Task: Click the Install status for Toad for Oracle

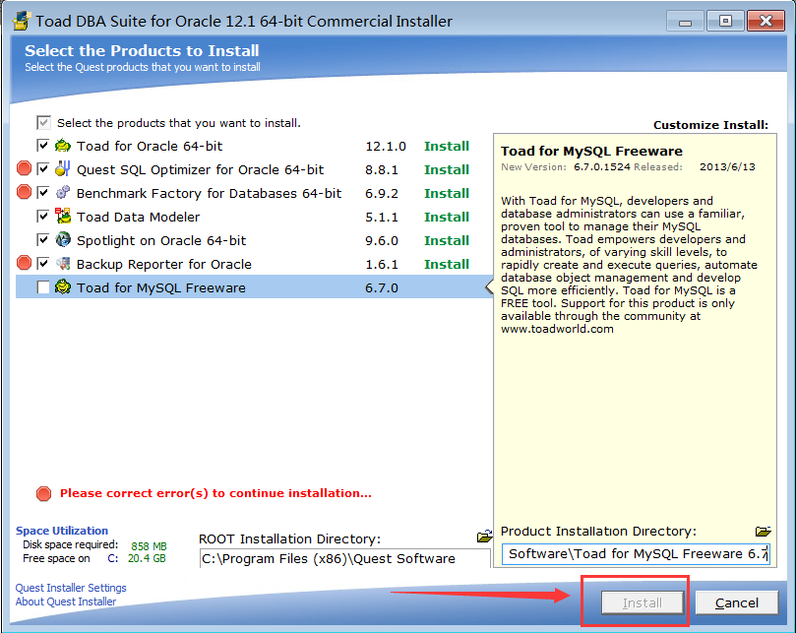Action: coord(447,147)
